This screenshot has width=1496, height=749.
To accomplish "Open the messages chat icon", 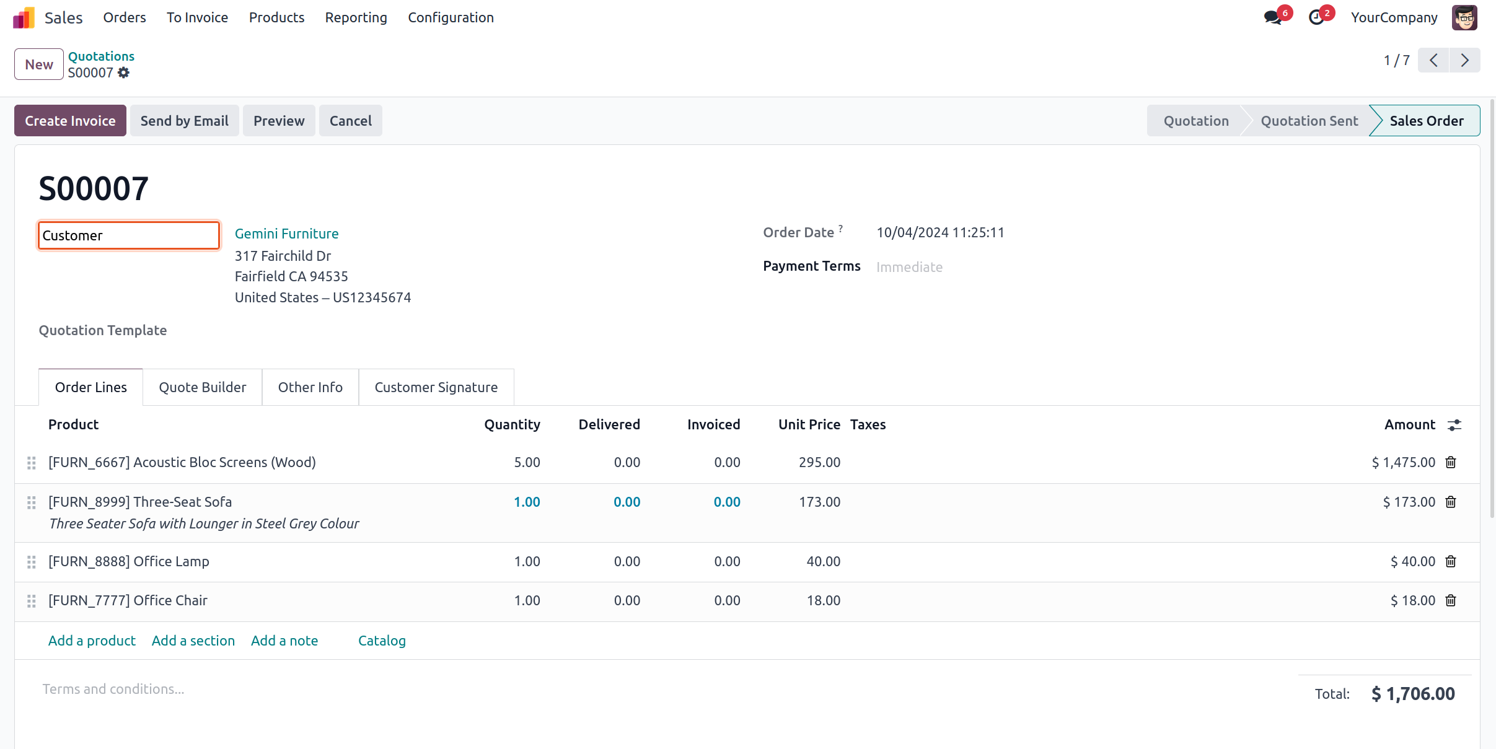I will [x=1273, y=17].
